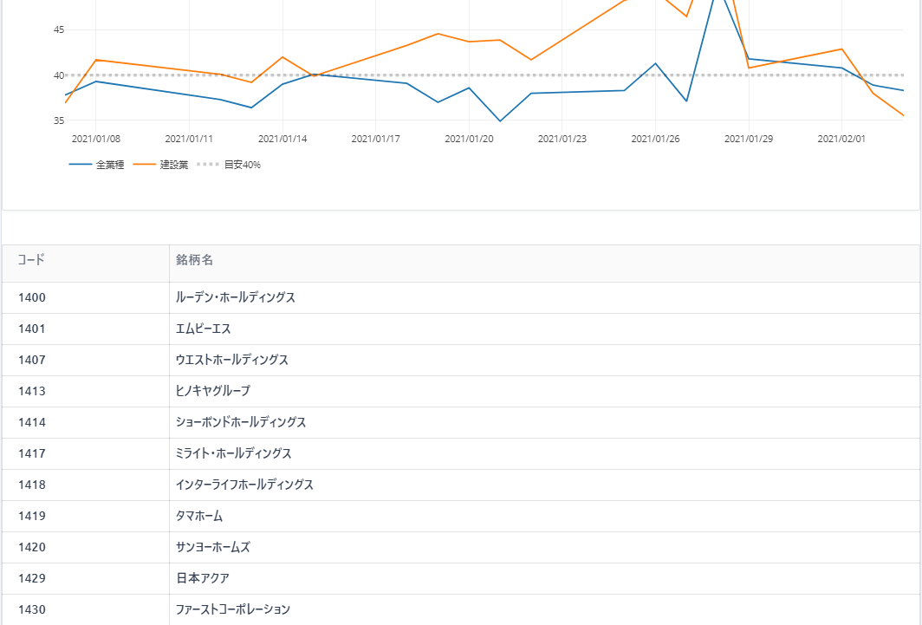Click the blue line's lowest dip near 2021/01/21

[x=500, y=120]
